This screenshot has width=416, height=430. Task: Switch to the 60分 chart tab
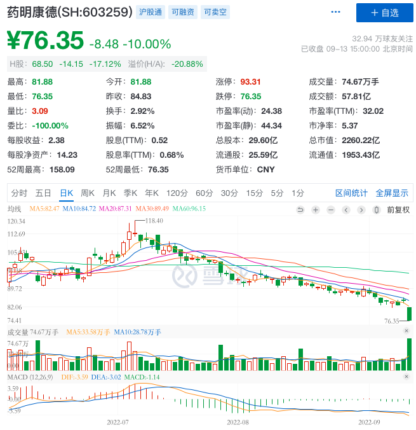coord(204,193)
